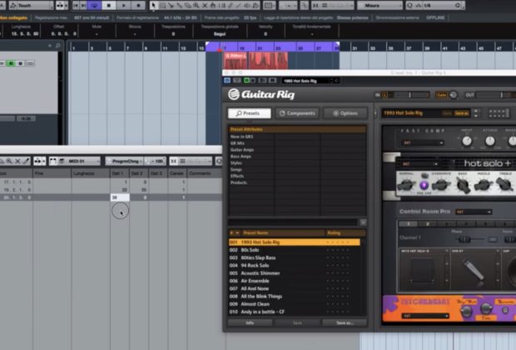
Task: Select preset 005 Acoustic Shimmer
Action: point(295,273)
